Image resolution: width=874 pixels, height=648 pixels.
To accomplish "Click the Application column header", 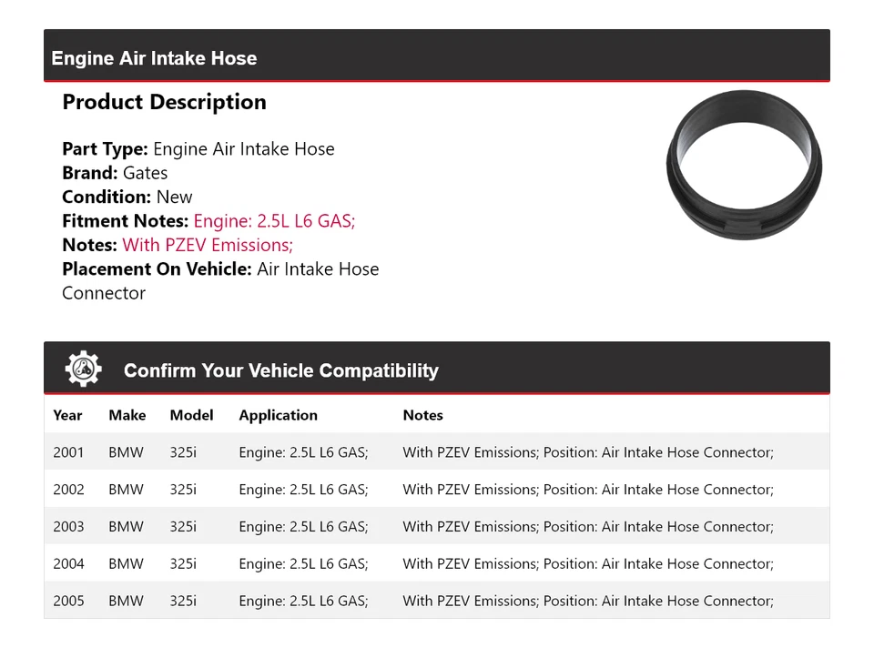I will (x=278, y=415).
